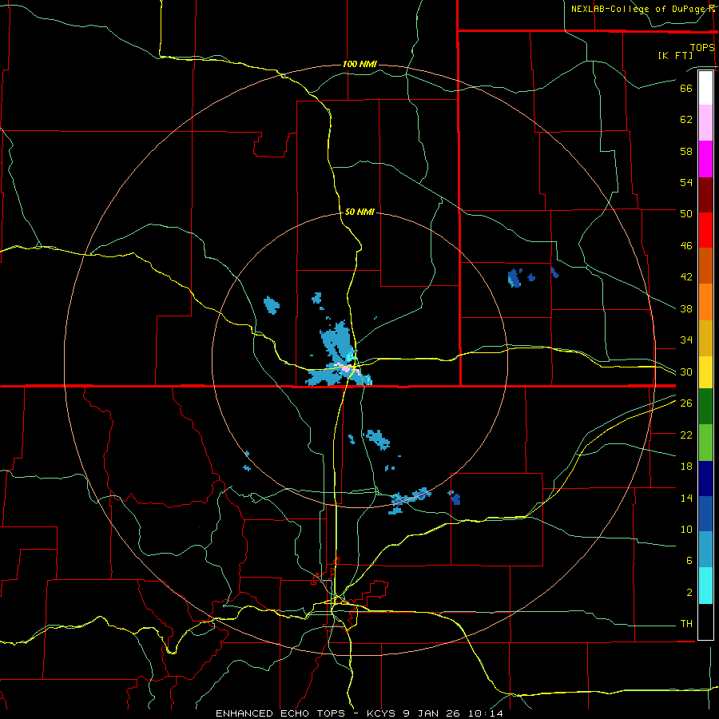This screenshot has height=719, width=719.
Task: Select the dark green legend color band
Action: [x=705, y=407]
